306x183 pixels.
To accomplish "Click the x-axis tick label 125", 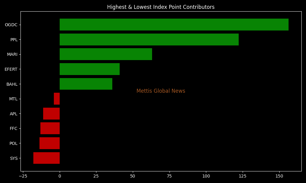I will (x=243, y=176).
